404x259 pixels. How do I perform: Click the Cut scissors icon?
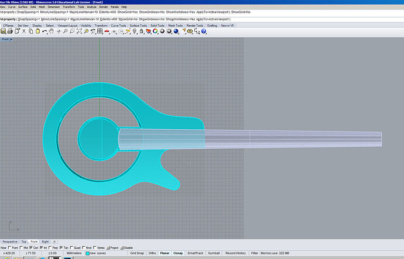point(23,31)
